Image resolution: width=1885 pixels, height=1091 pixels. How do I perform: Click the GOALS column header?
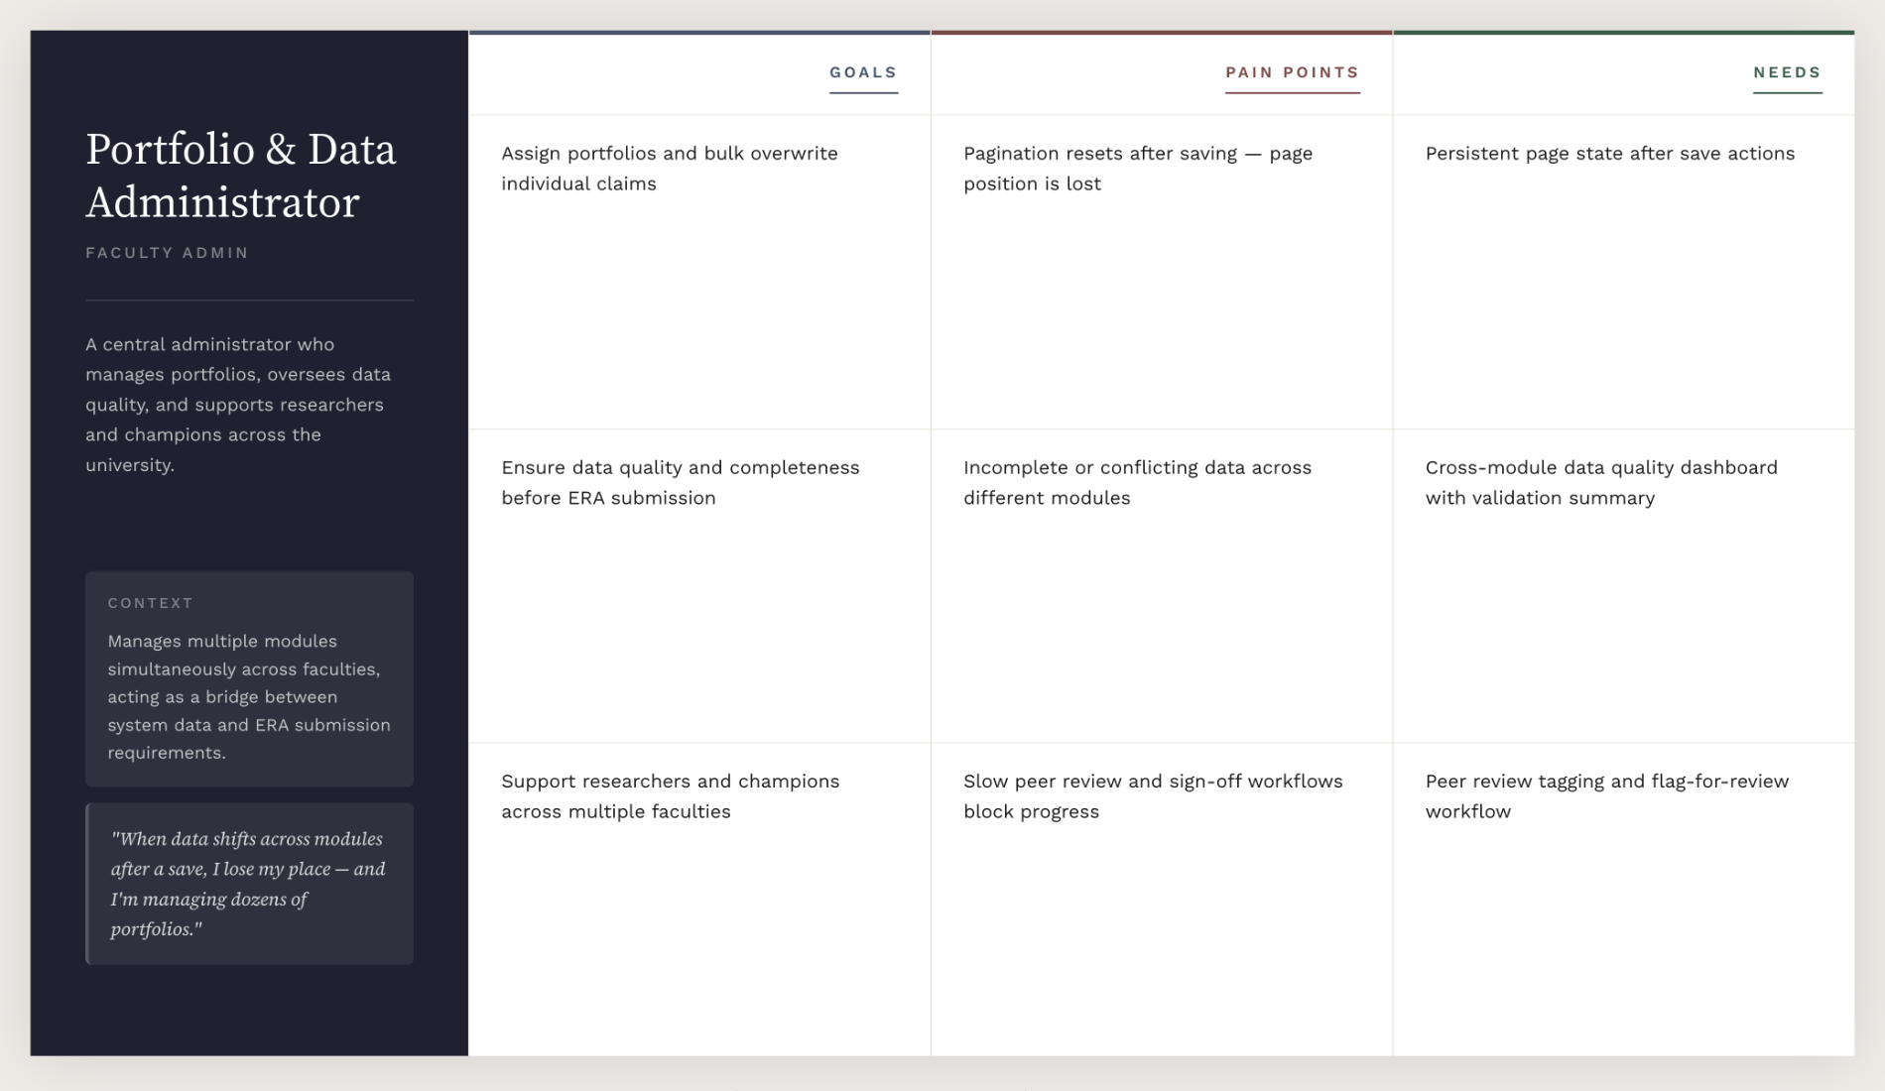pos(863,72)
